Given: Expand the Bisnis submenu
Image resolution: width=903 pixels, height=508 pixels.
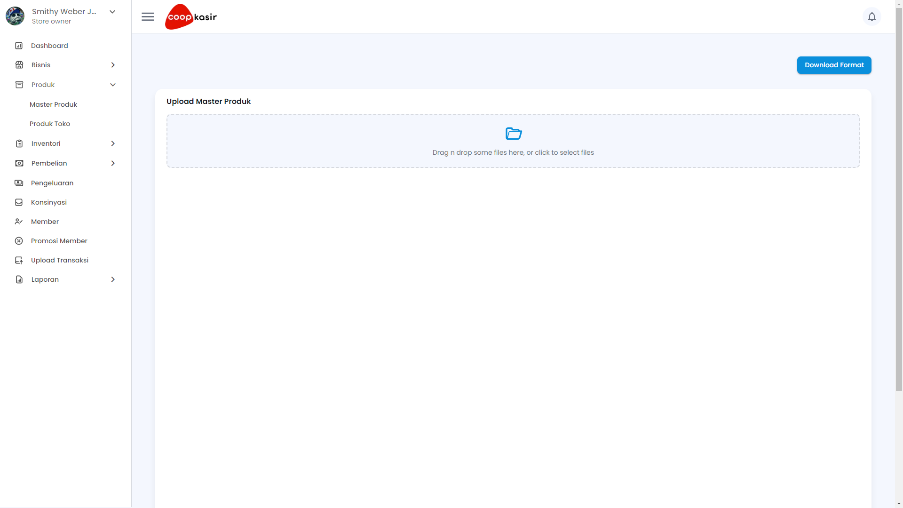Looking at the screenshot, I should (112, 65).
